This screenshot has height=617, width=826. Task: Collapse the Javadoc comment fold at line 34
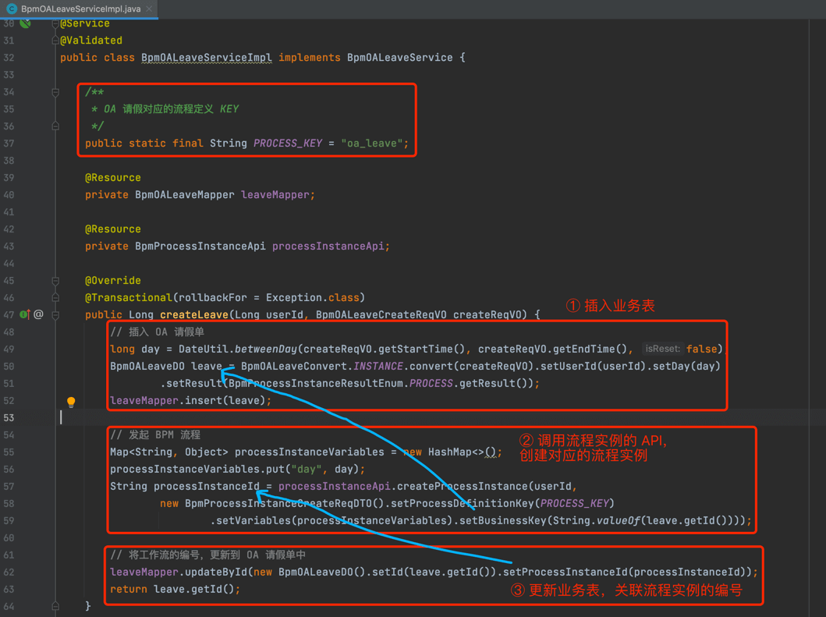[x=55, y=92]
